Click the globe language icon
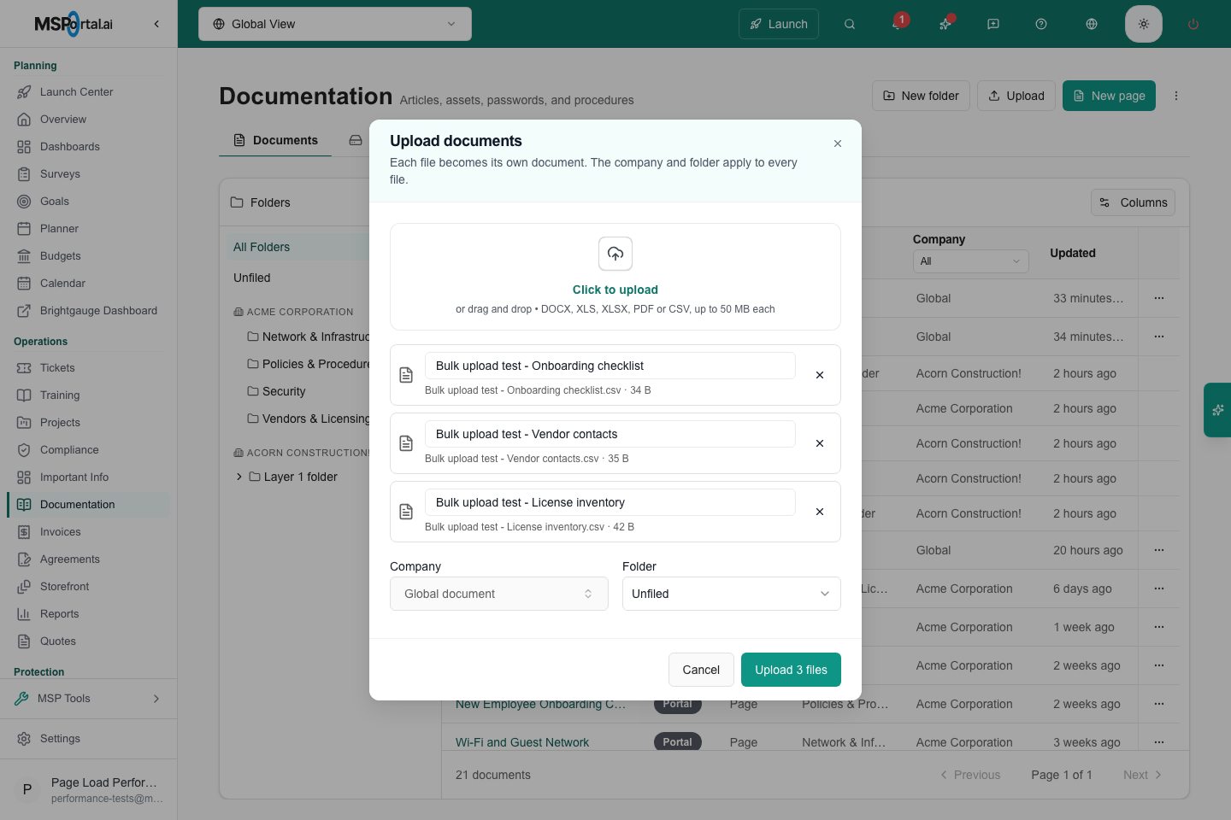Image resolution: width=1231 pixels, height=820 pixels. (x=1092, y=24)
